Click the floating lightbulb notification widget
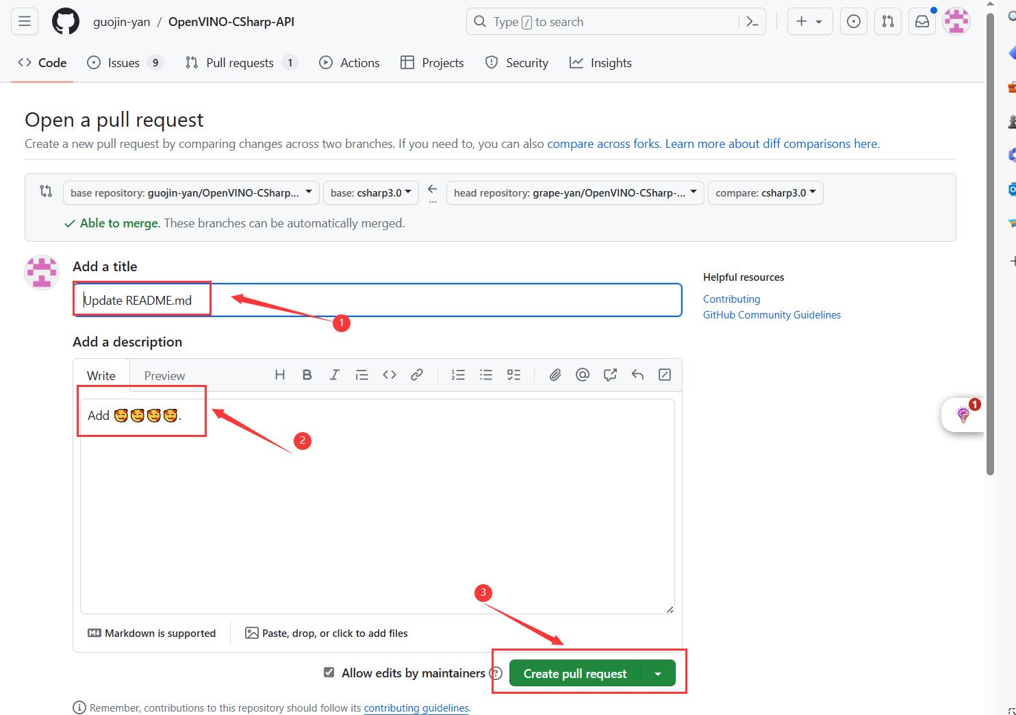Screen dimensions: 1016x715 [963, 414]
